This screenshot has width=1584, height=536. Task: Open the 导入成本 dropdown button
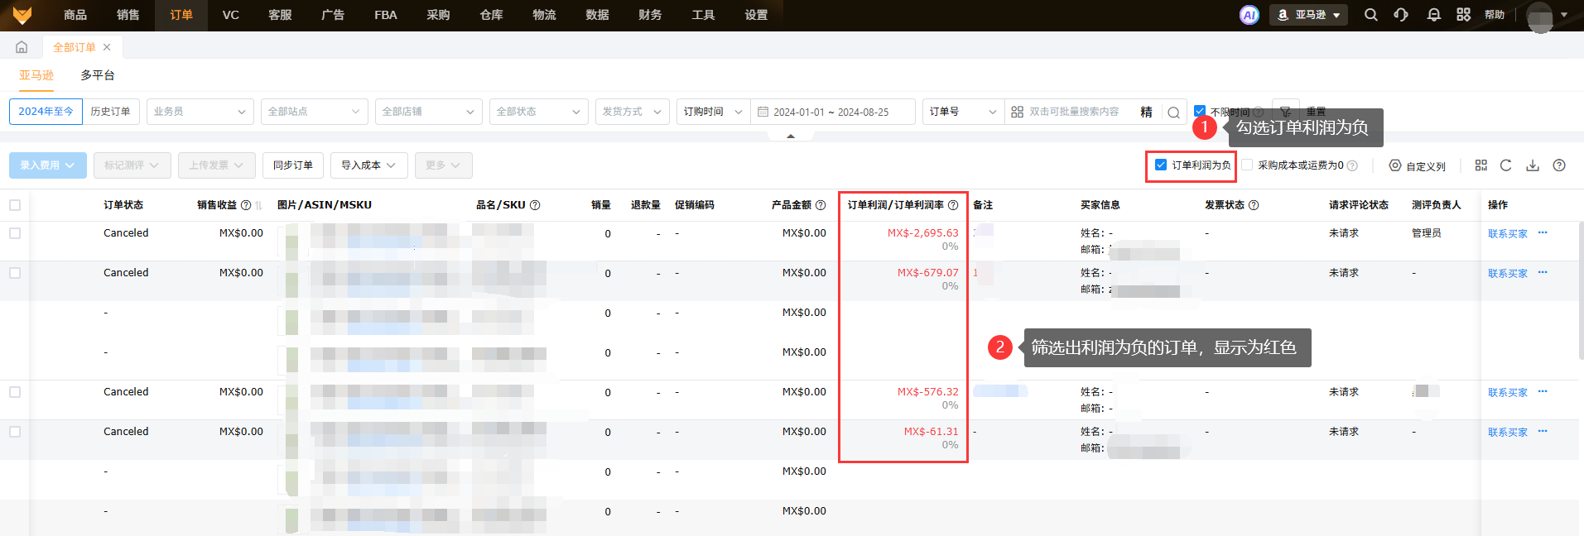pyautogui.click(x=368, y=165)
